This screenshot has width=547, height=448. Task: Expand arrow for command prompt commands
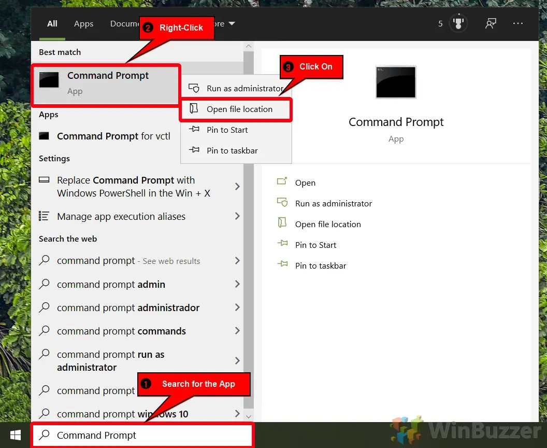238,331
